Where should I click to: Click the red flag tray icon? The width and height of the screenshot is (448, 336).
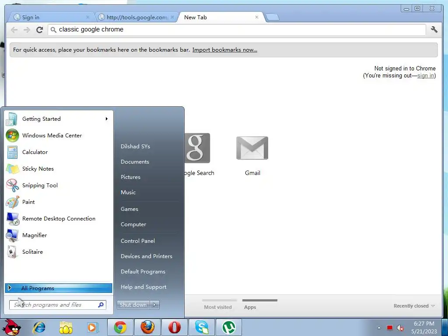click(389, 327)
